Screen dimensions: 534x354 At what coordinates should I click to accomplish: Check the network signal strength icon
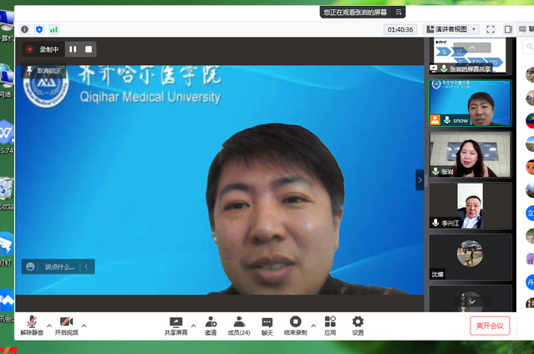click(x=54, y=29)
